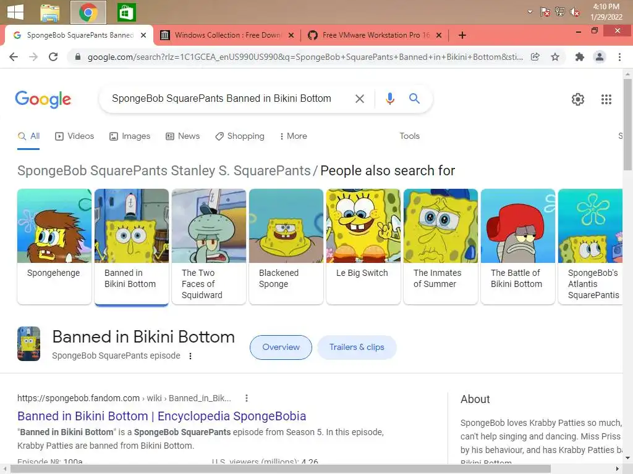The height and width of the screenshot is (474, 633).
Task: Click the scroll down arrow
Action: [x=627, y=458]
